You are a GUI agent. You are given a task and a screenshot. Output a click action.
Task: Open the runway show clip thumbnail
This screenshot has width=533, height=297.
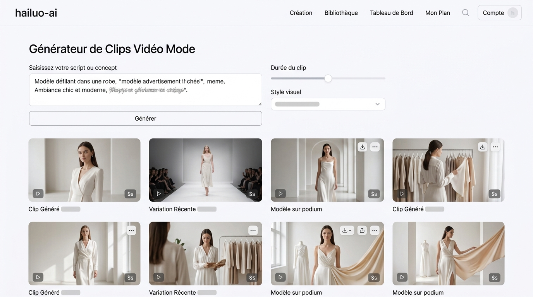206,170
